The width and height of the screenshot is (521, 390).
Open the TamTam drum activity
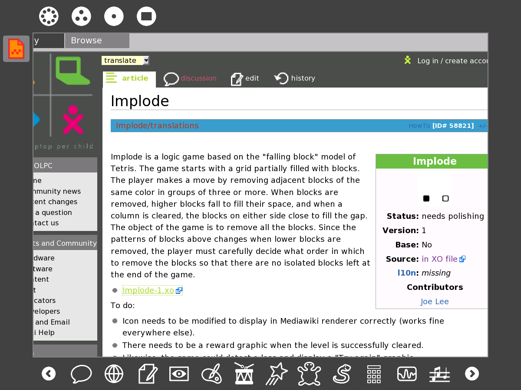click(x=244, y=374)
